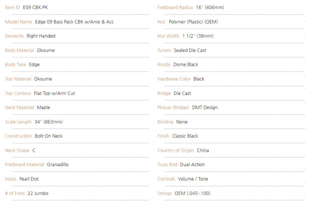Click the Item ID value E09 CBK PK
The width and height of the screenshot is (313, 206).
(x=35, y=8)
